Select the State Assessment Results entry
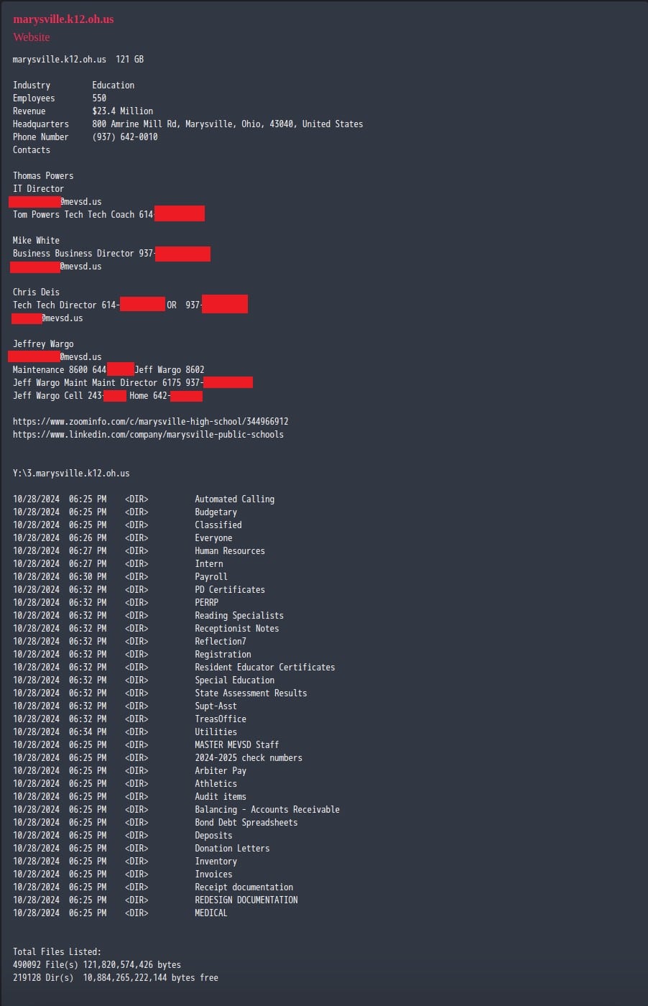This screenshot has height=1006, width=648. [251, 693]
